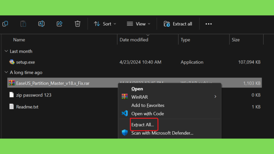Select EaseUS_Partition_Master_v18.x_Fix.rar file name
This screenshot has height=154, width=274.
pos(53,83)
